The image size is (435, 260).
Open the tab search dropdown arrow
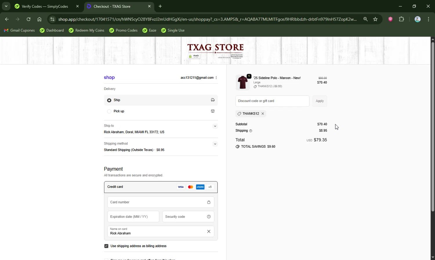6,6
